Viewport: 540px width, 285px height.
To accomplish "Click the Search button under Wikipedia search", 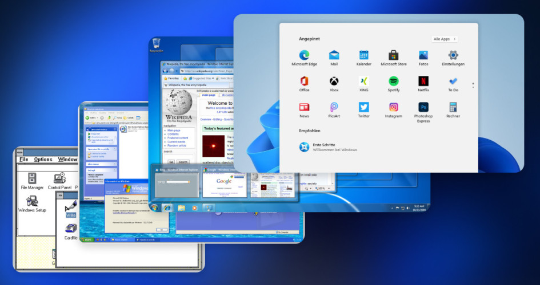I will click(183, 162).
